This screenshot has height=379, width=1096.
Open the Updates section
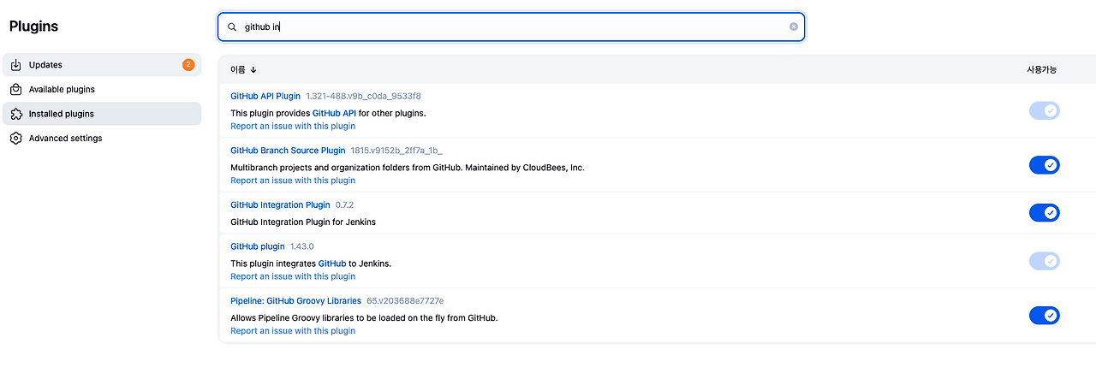(102, 65)
